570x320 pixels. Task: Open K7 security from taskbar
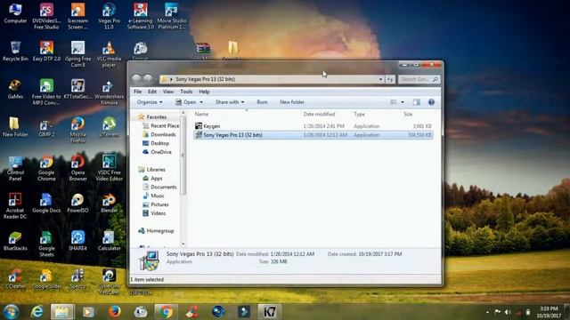(269, 312)
